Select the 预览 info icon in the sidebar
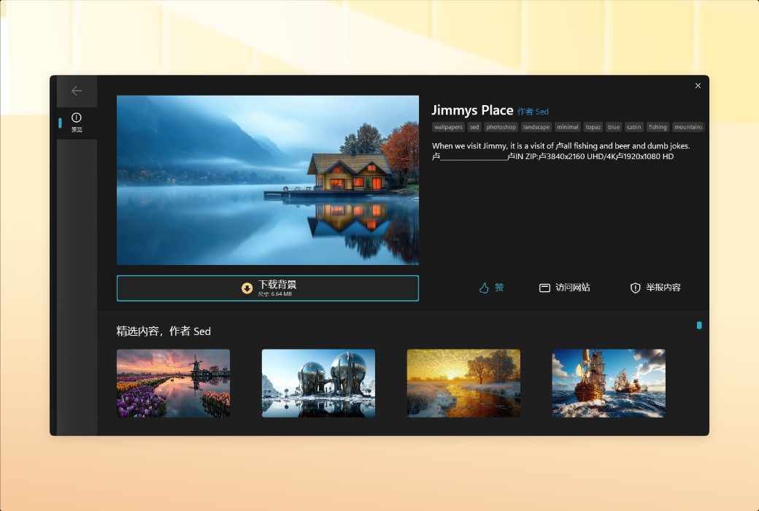Screen dimensions: 759x511 pos(77,118)
